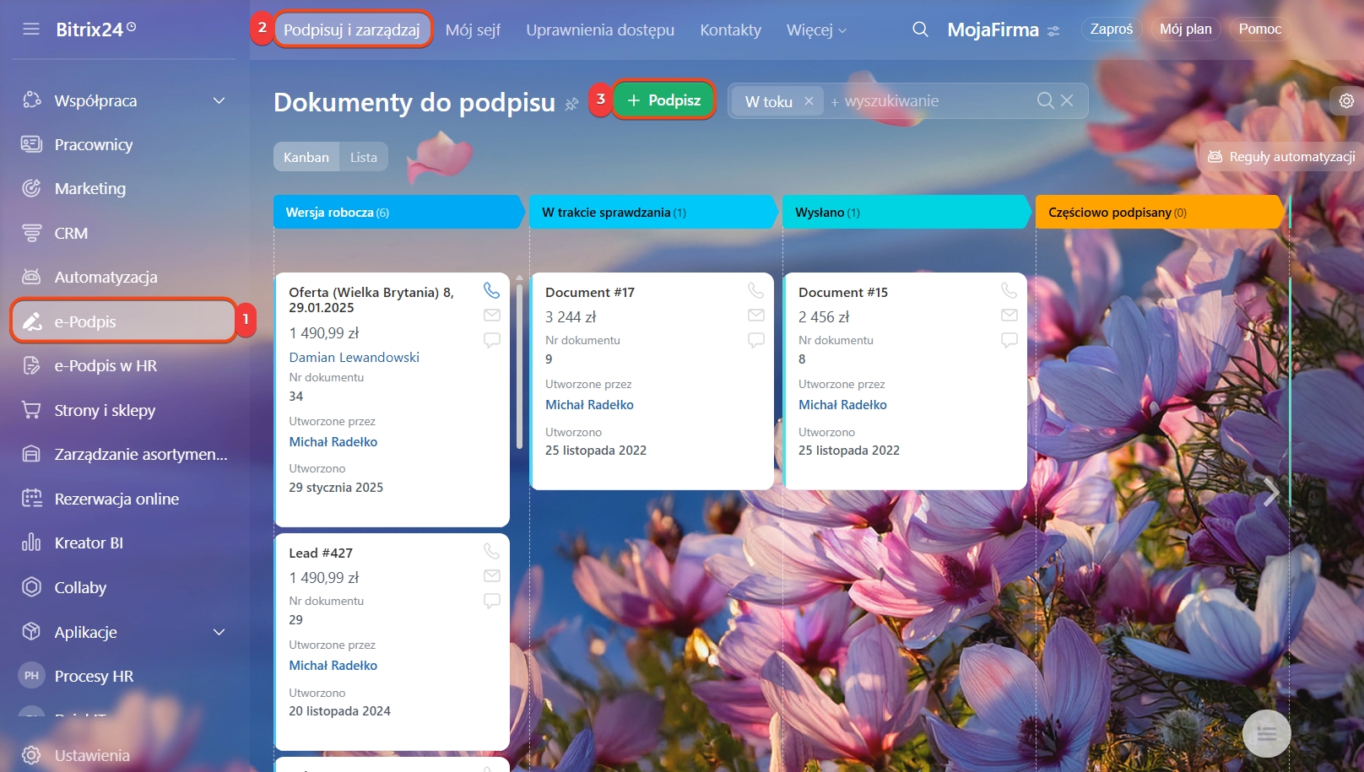
Task: Remove the 'W toku' filter chip
Action: click(809, 101)
